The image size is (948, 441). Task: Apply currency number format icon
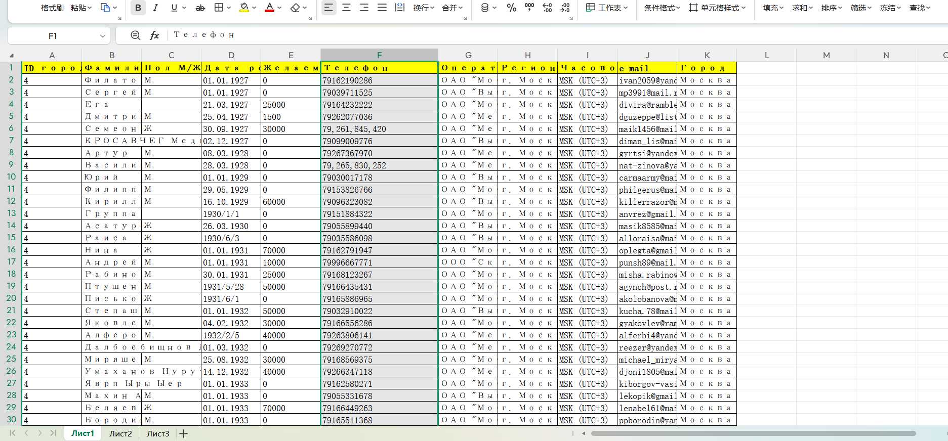pos(485,8)
